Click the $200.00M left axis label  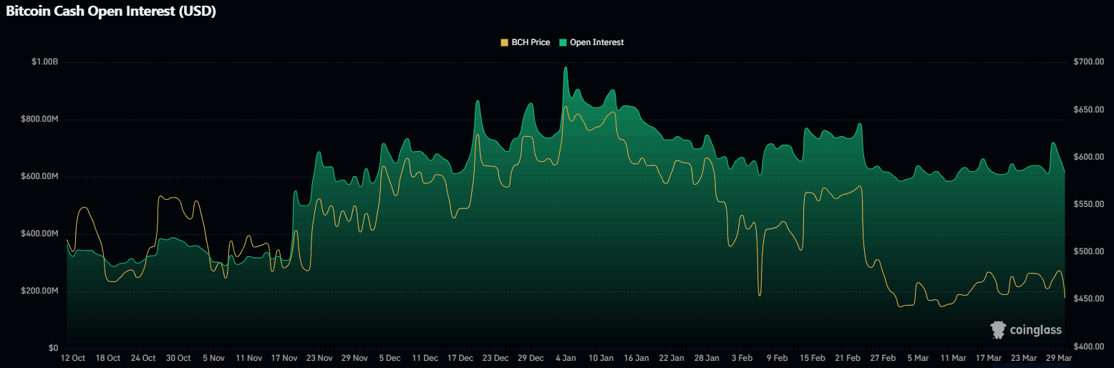[x=40, y=291]
